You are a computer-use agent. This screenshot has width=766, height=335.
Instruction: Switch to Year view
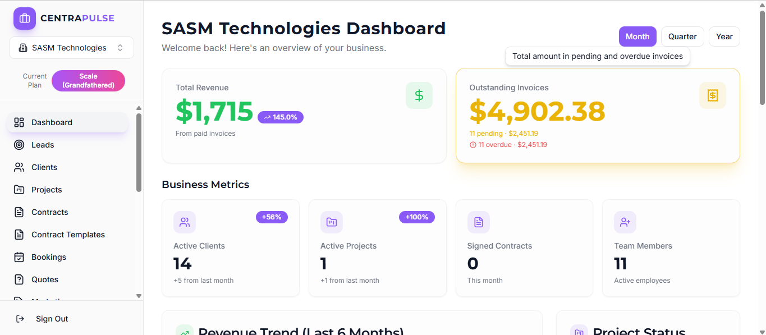coord(724,36)
